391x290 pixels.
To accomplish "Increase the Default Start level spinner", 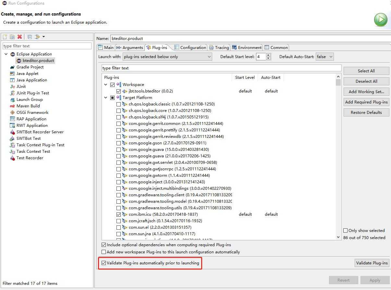I will click(268, 55).
